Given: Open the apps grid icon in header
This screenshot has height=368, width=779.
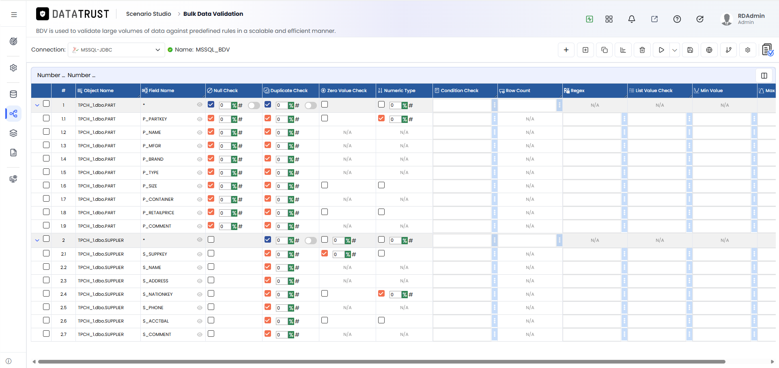Looking at the screenshot, I should [609, 19].
